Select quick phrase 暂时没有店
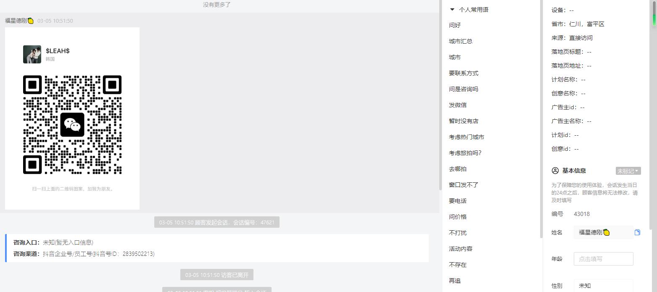Image resolution: width=657 pixels, height=292 pixels. (464, 121)
